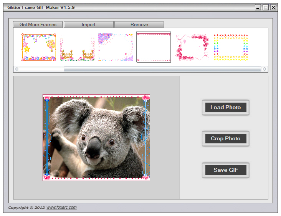Image resolution: width=281 pixels, height=216 pixels.
Task: Click the Remove frame button
Action: click(x=139, y=25)
